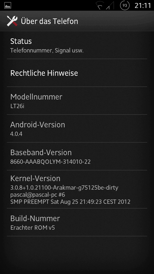Image resolution: width=154 pixels, height=274 pixels.
Task: Tap the Erachter ROM v5 text
Action: (x=33, y=228)
